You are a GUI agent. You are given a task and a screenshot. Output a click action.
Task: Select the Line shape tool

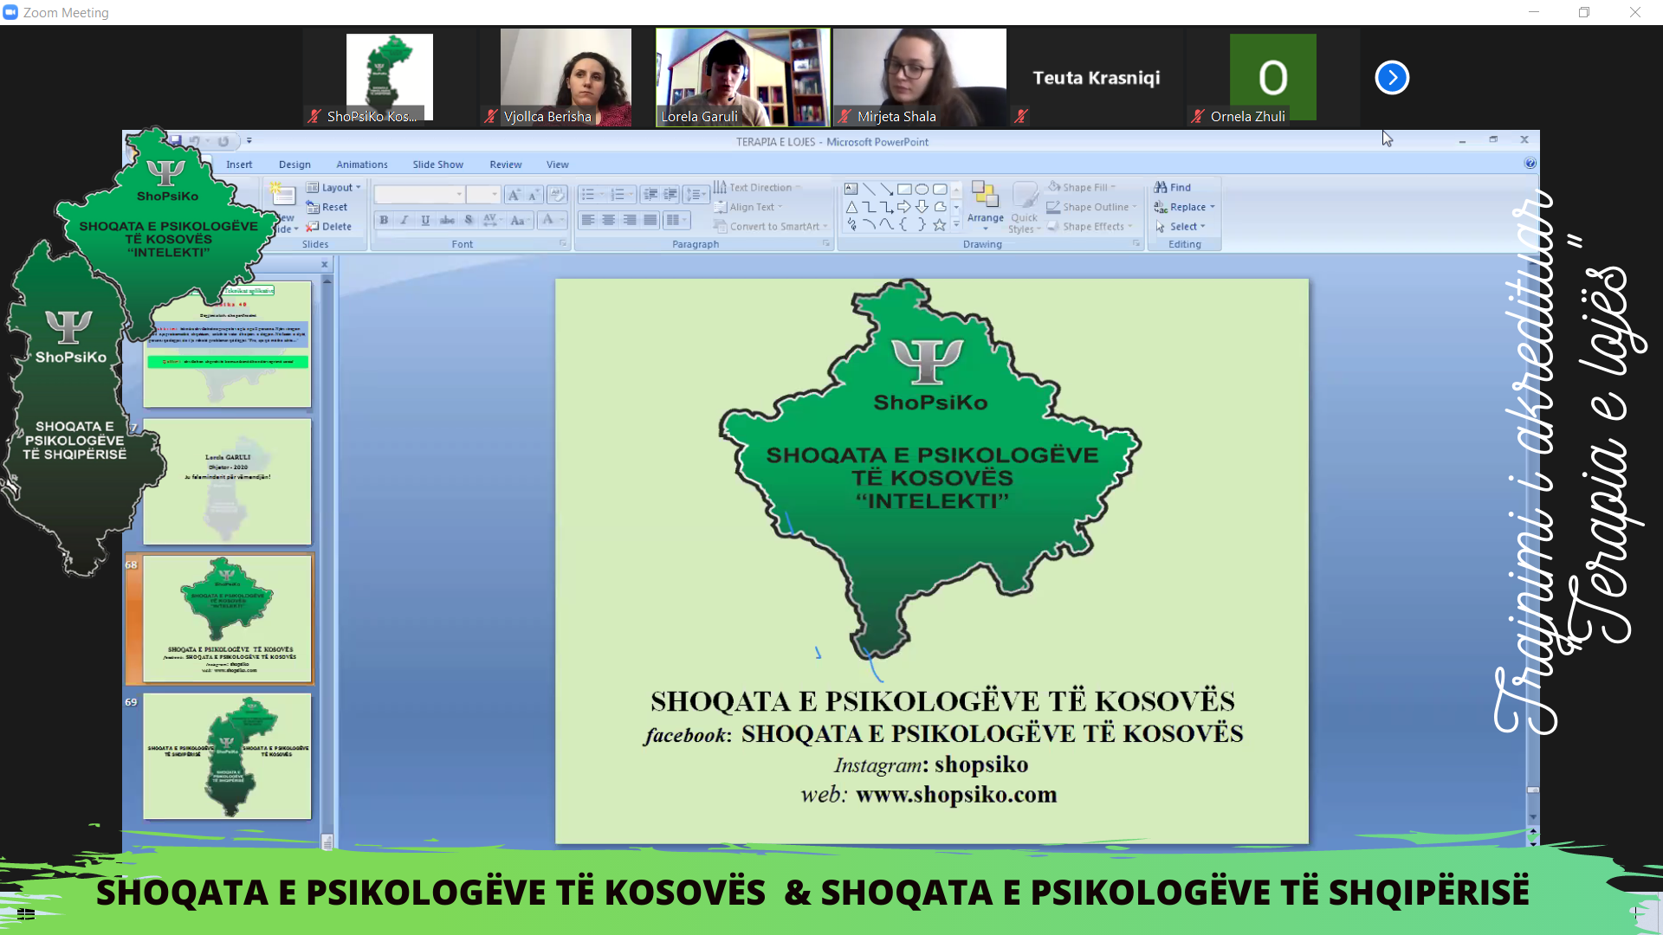pyautogui.click(x=869, y=189)
